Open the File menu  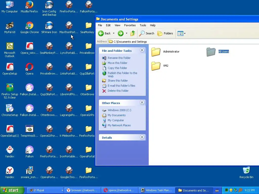tap(100, 25)
